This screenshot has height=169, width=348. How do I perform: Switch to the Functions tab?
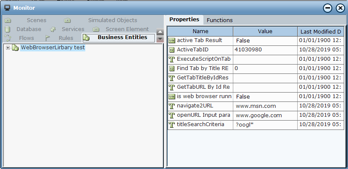[220, 20]
